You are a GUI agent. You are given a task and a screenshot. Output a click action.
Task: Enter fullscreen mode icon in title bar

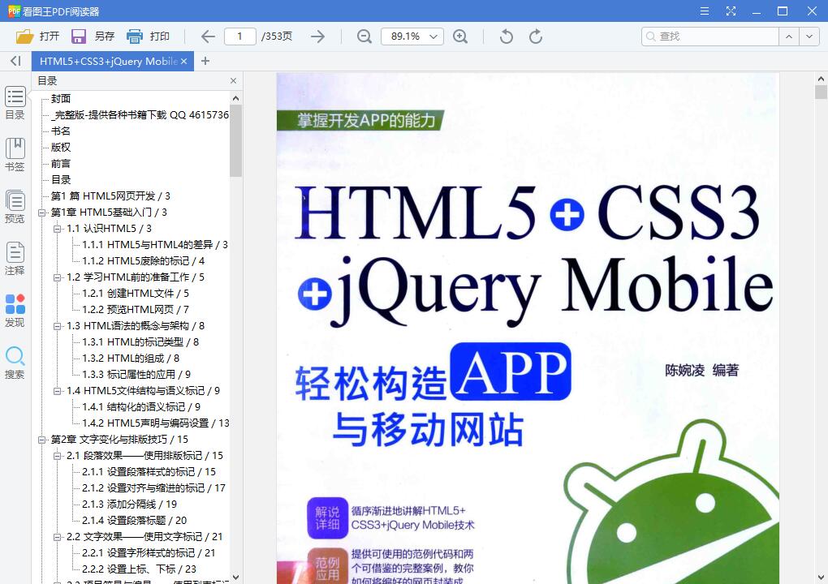pyautogui.click(x=731, y=11)
